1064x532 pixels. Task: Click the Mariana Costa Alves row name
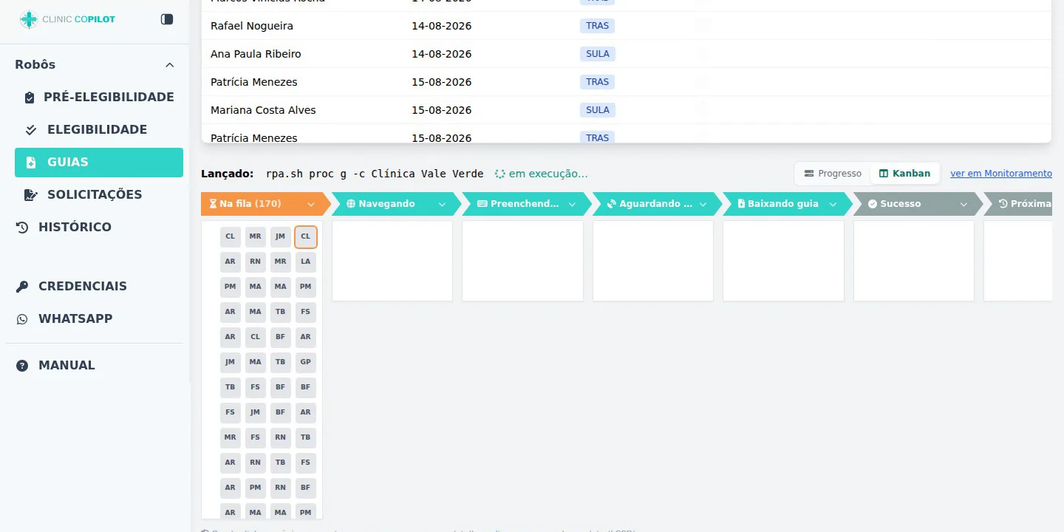(263, 110)
